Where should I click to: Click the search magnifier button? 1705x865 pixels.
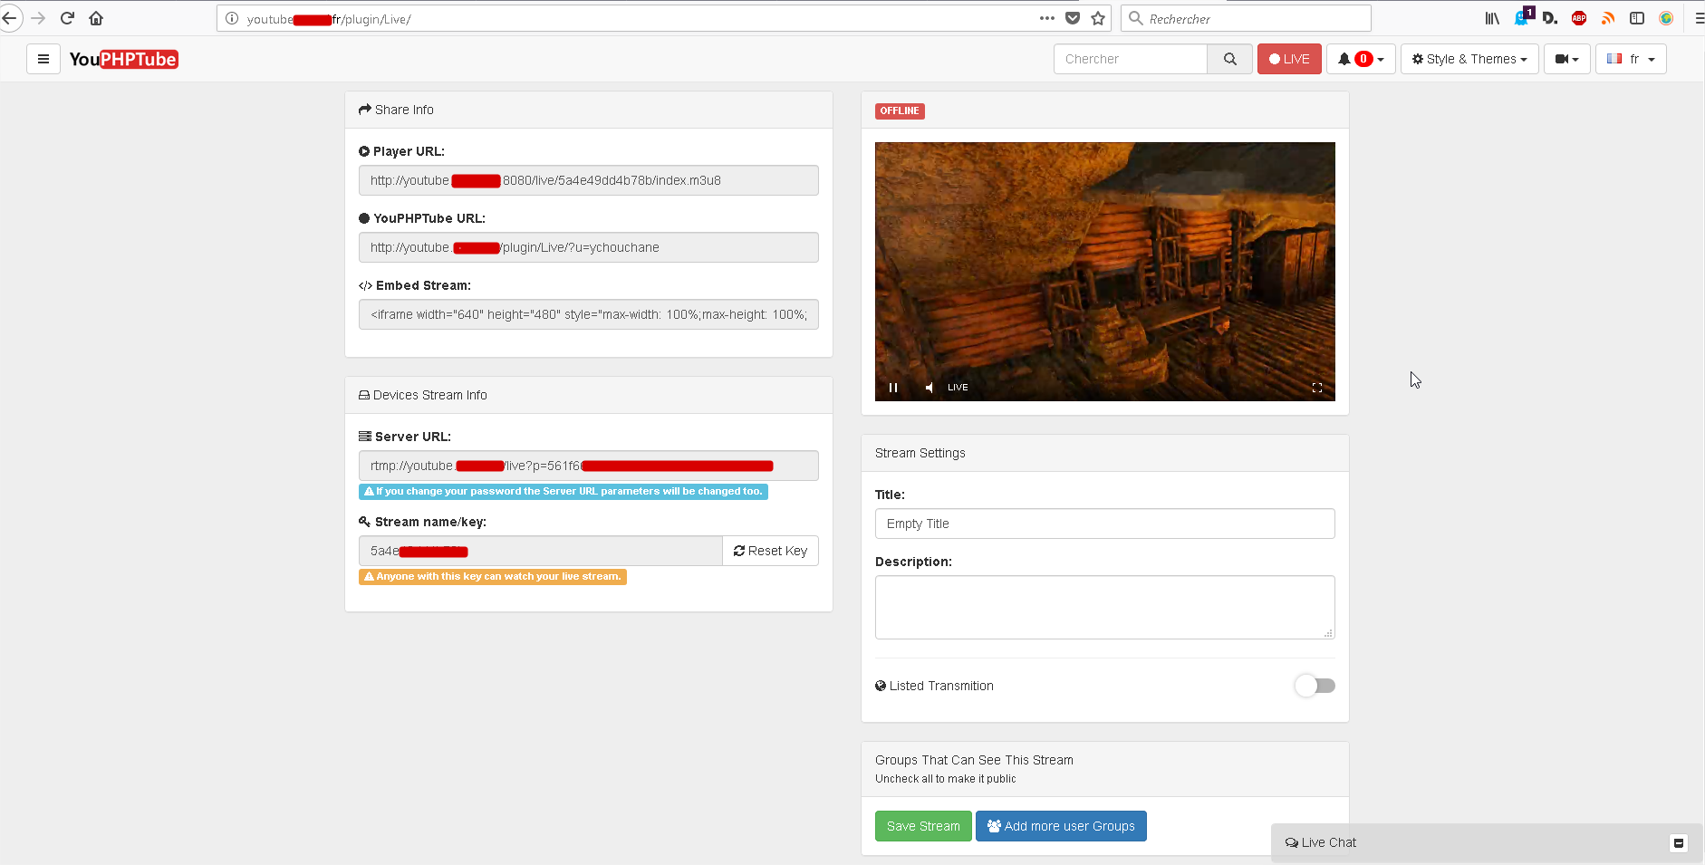1229,59
